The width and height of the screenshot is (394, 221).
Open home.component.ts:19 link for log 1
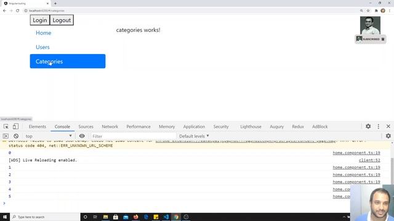[356, 168]
